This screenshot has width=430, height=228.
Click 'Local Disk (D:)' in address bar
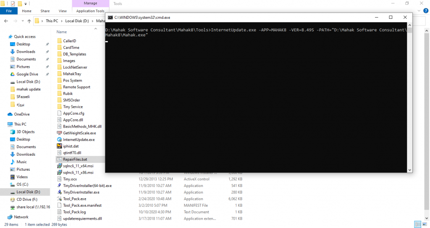point(77,21)
